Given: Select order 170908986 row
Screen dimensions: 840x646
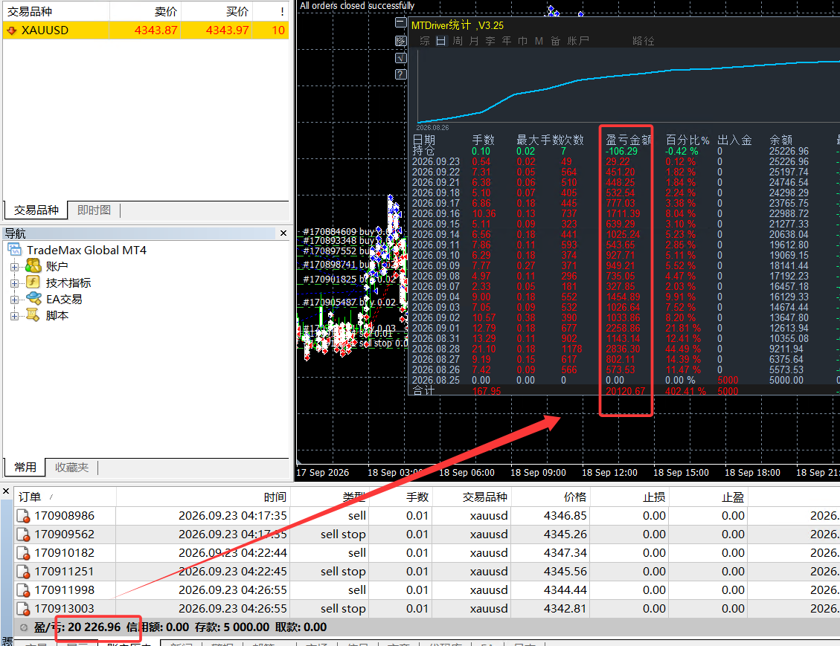Looking at the screenshot, I should [427, 516].
